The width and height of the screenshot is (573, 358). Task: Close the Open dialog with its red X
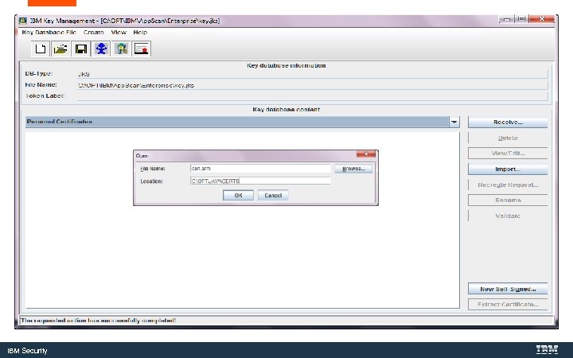tap(366, 154)
